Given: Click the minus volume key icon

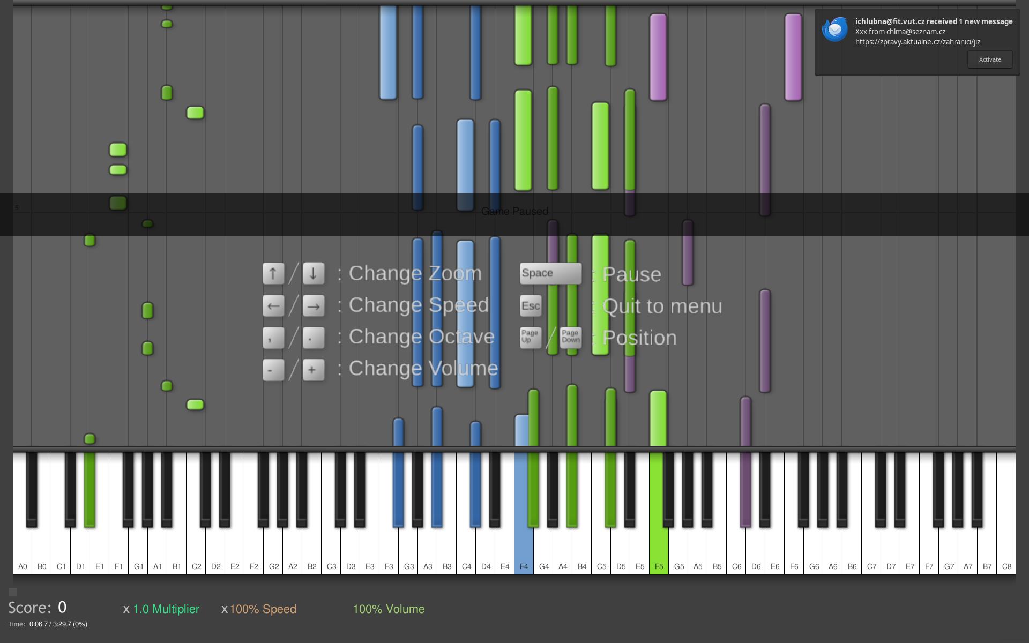Looking at the screenshot, I should click(273, 370).
